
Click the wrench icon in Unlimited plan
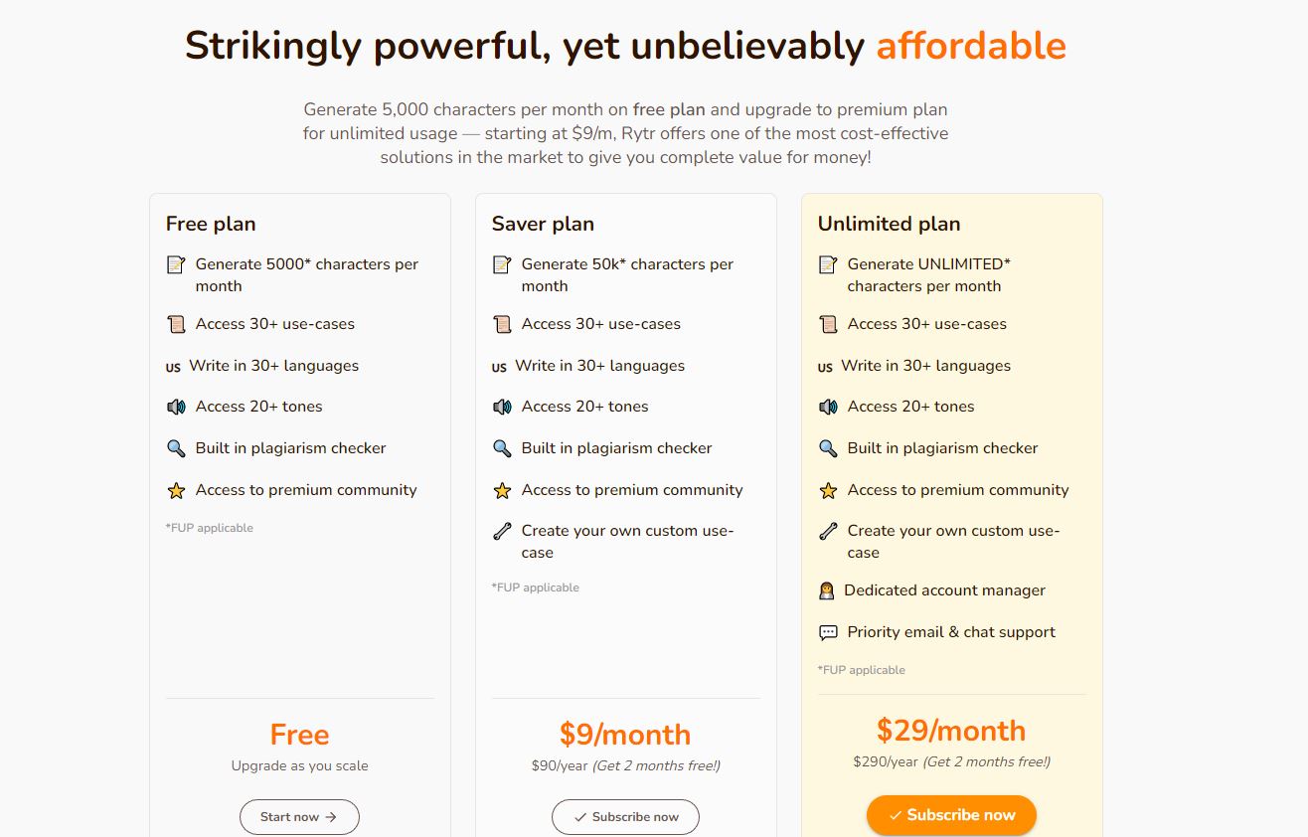(828, 531)
